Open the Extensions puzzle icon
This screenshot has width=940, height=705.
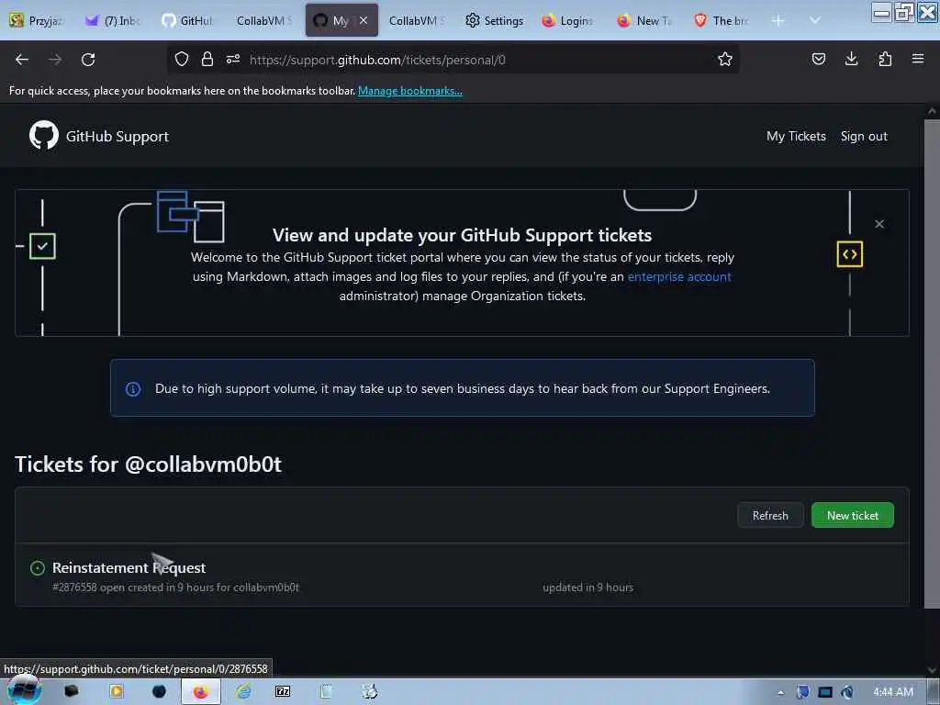pyautogui.click(x=885, y=60)
